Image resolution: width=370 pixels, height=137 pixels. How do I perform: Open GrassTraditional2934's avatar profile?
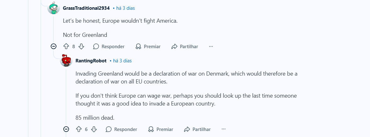click(x=54, y=8)
